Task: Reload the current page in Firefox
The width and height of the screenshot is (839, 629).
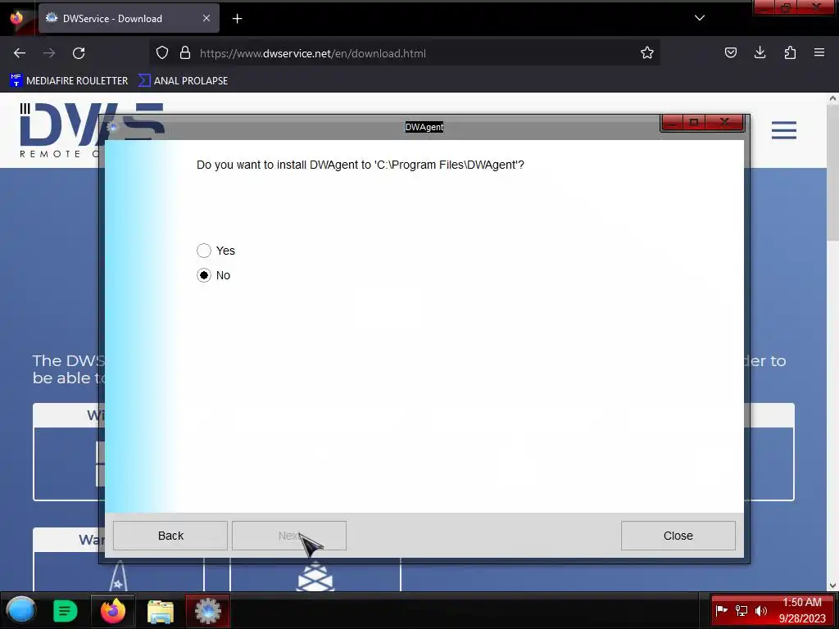Action: (79, 53)
